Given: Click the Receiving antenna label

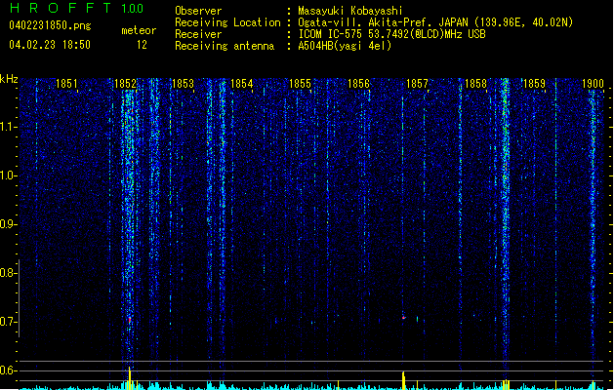Looking at the screenshot, I should point(225,46).
